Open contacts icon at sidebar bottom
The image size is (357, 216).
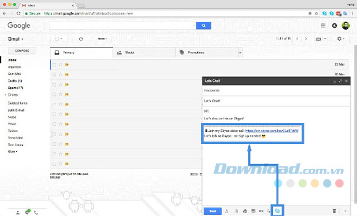[18, 213]
